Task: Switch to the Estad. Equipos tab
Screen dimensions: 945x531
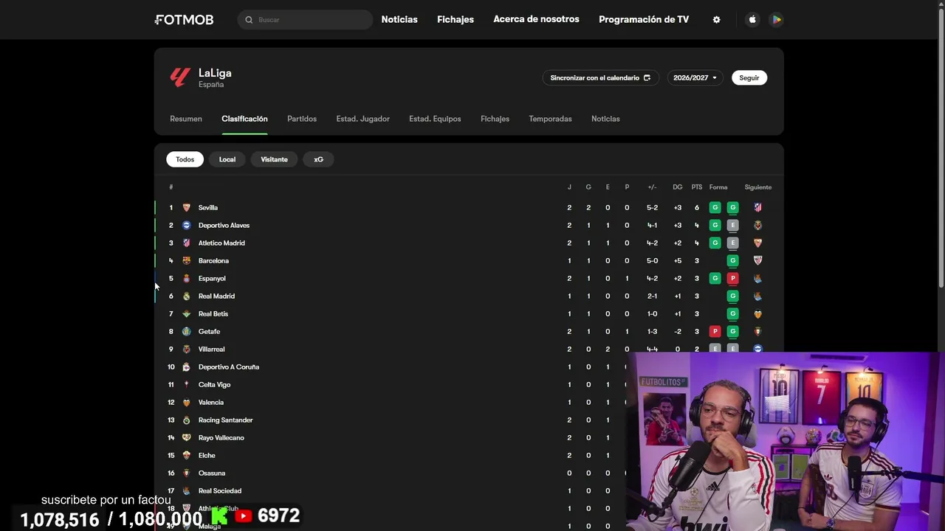Action: click(435, 119)
